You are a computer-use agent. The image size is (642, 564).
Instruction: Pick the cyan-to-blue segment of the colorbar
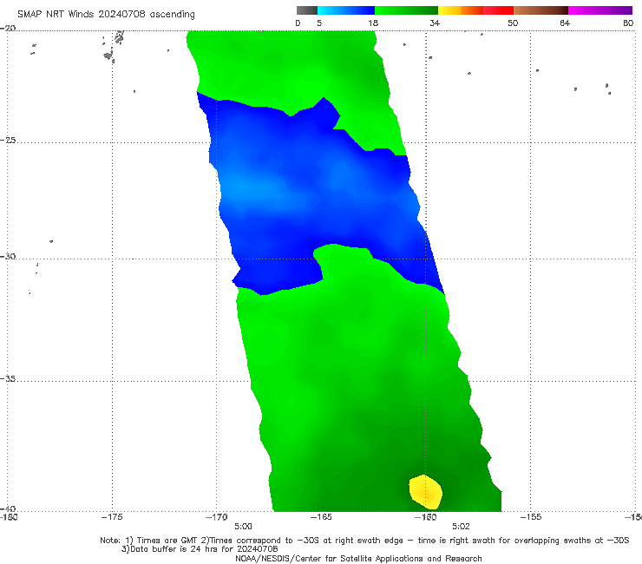(x=346, y=10)
